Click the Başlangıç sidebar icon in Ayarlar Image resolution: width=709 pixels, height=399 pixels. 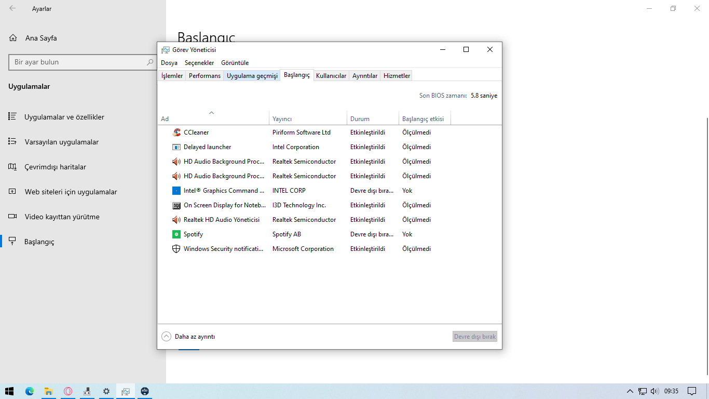12,242
